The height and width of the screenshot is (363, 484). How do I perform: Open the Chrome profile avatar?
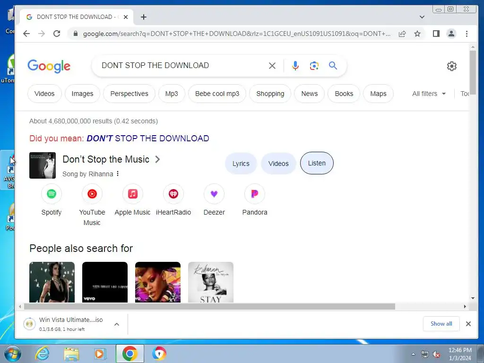pos(451,34)
